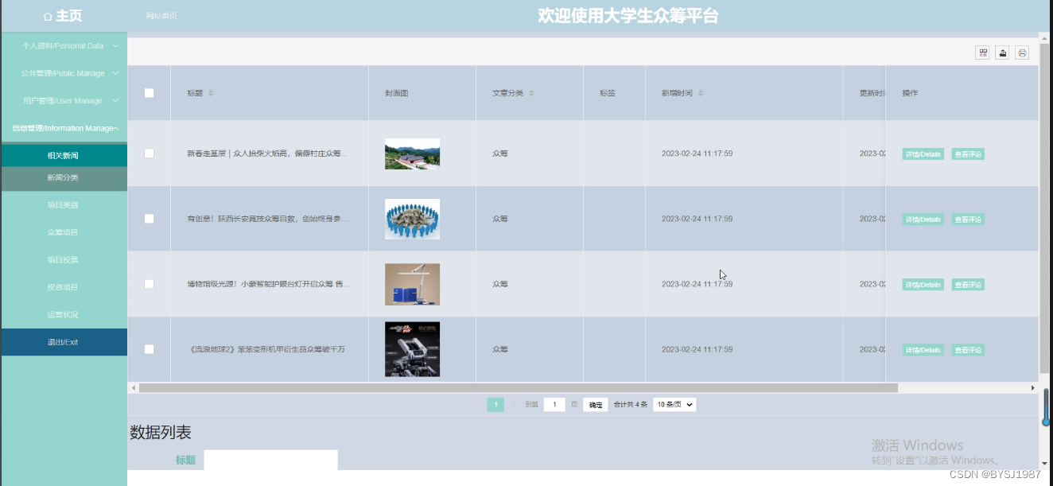Go to previous page arrow in pagination
Image resolution: width=1053 pixels, height=486 pixels.
(x=476, y=405)
